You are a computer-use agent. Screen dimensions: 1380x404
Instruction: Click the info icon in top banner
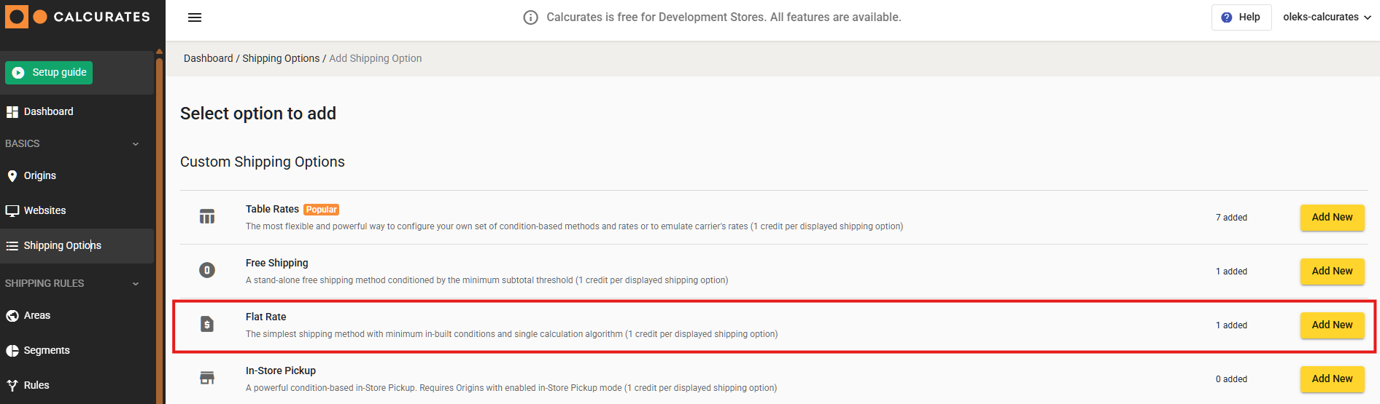click(531, 17)
